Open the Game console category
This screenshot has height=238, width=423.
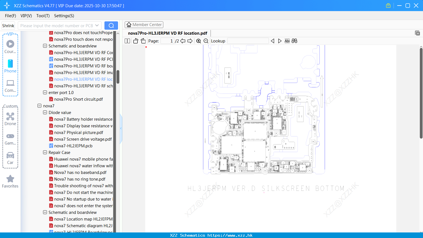[x=10, y=139]
